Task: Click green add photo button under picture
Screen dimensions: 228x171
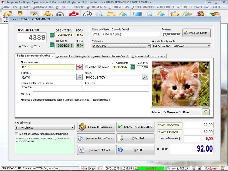Action: point(206,112)
